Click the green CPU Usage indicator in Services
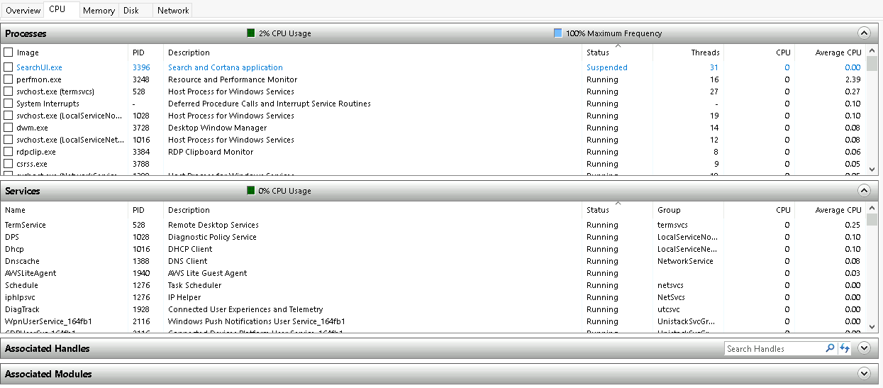 [x=250, y=191]
